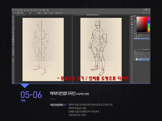Select the Move tool in Photoshop toolbar
Screen dimensions: 162x121
click(13, 17)
